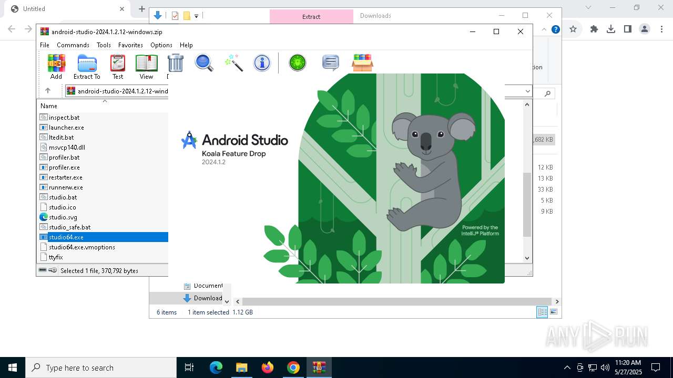Open a new Chrome tab
The image size is (673, 378).
point(141,9)
